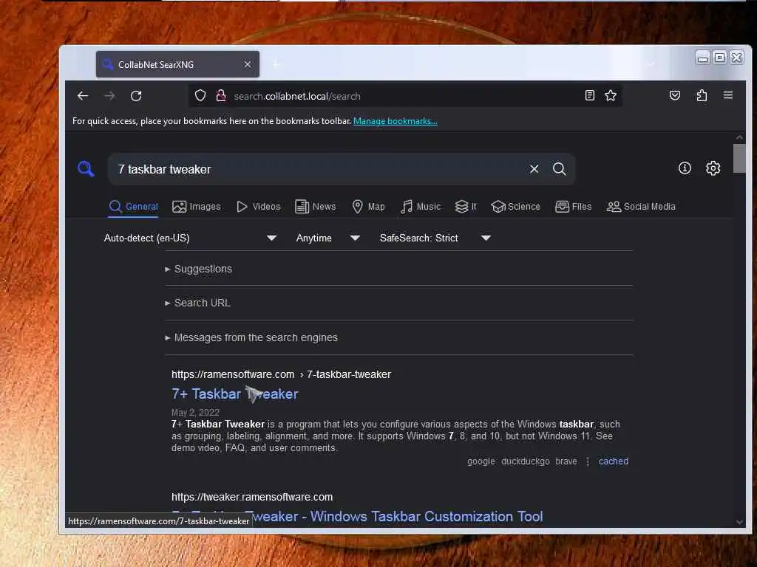This screenshot has height=567, width=757.
Task: Open the extensions puzzle icon
Action: [702, 95]
